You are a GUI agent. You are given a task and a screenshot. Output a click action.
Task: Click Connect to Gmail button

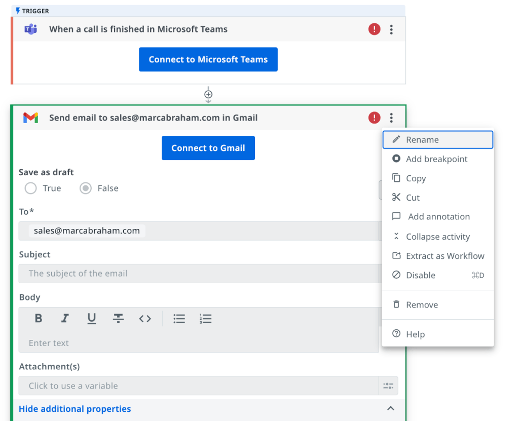point(208,148)
